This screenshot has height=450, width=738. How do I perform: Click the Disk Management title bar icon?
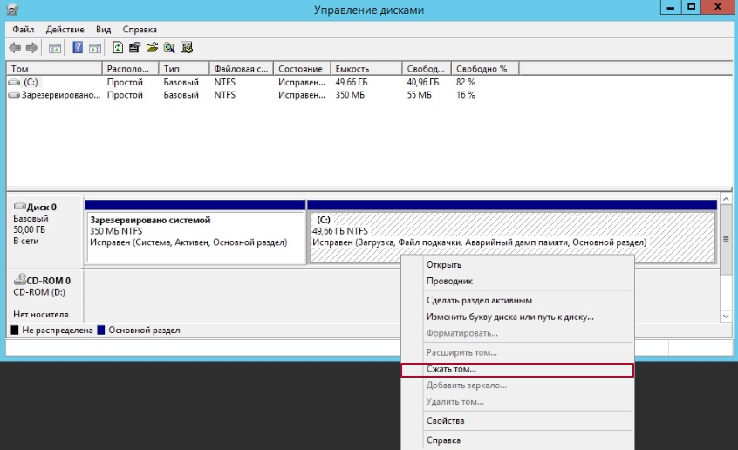click(x=12, y=10)
